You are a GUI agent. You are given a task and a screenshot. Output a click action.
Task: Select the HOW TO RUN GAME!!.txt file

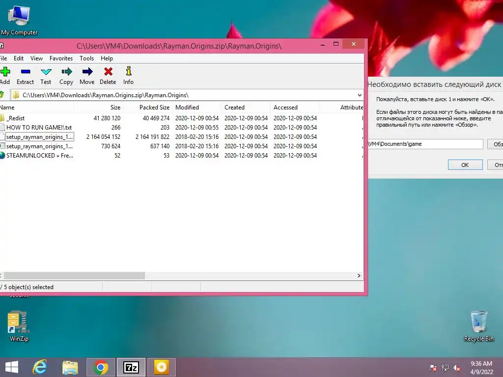(39, 128)
